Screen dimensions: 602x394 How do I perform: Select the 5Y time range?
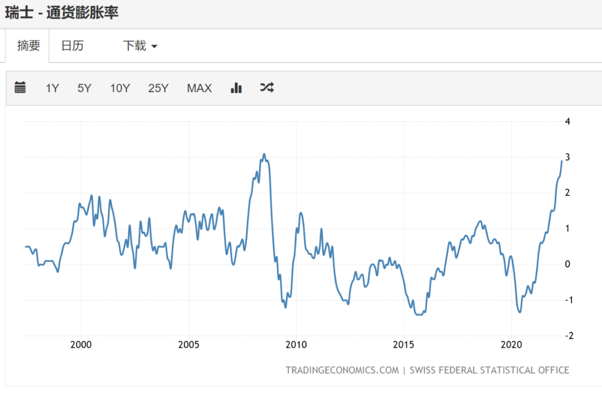[85, 88]
